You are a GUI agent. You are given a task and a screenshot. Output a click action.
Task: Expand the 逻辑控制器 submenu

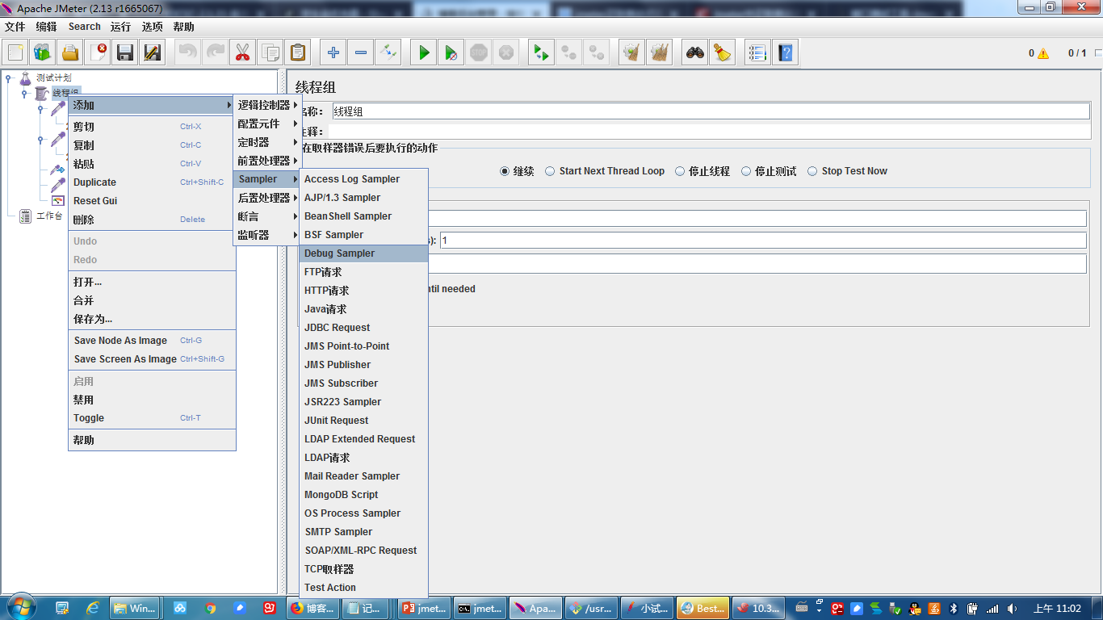[x=266, y=105]
